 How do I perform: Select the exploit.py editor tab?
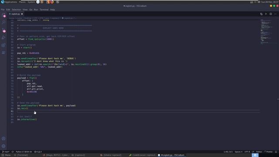16,14
